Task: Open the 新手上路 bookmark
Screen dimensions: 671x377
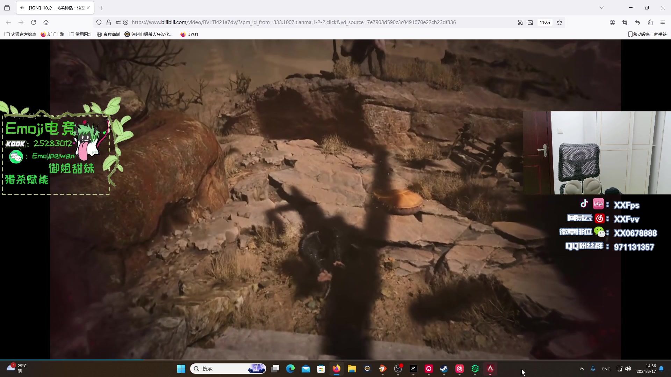Action: [x=52, y=34]
